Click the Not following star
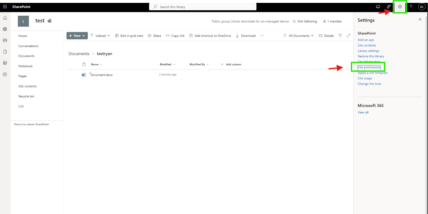This screenshot has width=428, height=214. pyautogui.click(x=294, y=21)
